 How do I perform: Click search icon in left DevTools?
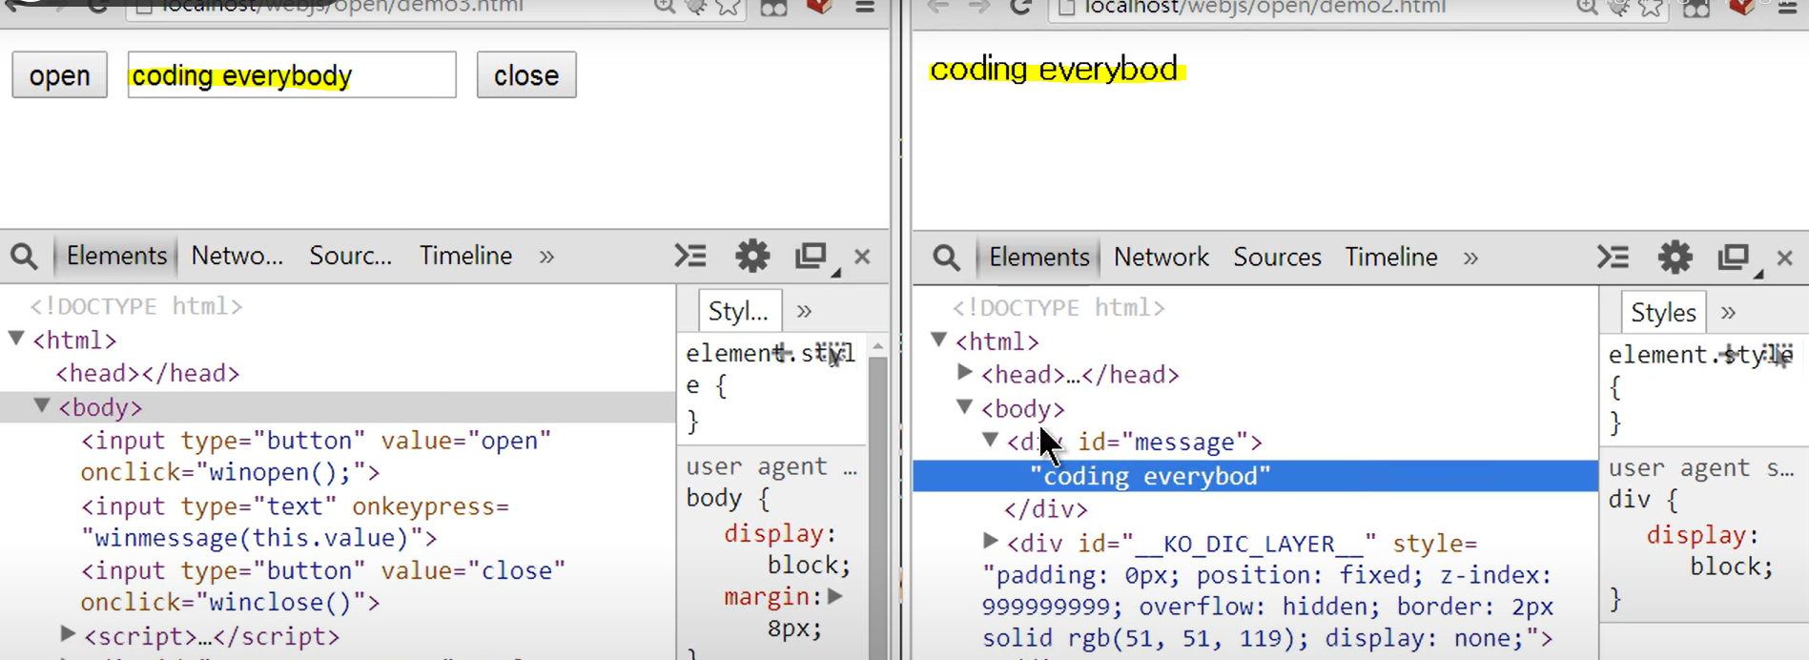pyautogui.click(x=24, y=257)
